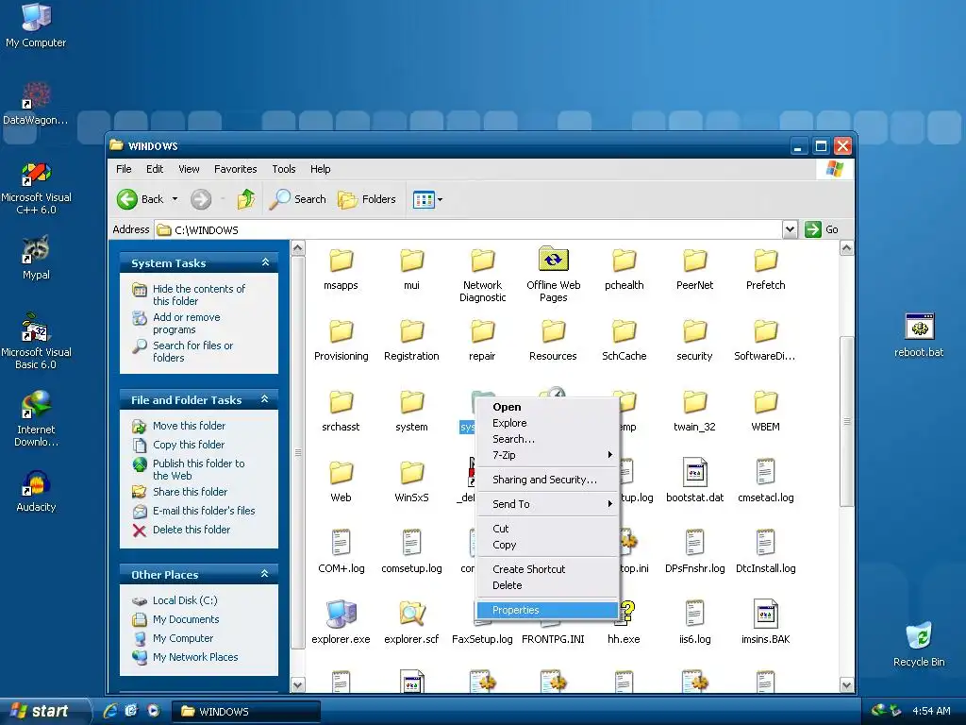Select the SoftwareDi... folder

pos(765,340)
